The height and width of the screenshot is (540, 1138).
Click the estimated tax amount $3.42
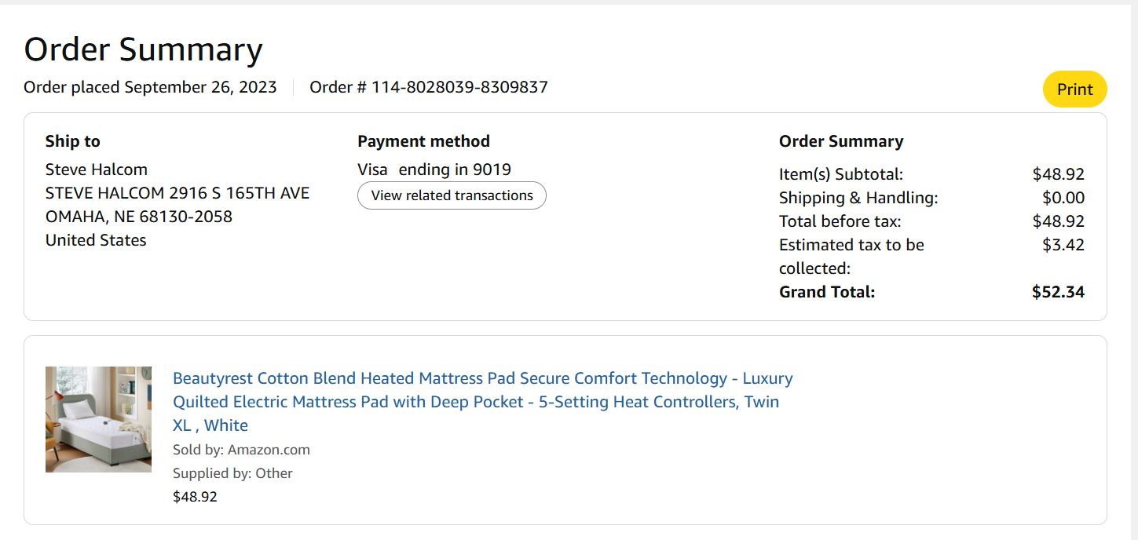pos(1063,245)
